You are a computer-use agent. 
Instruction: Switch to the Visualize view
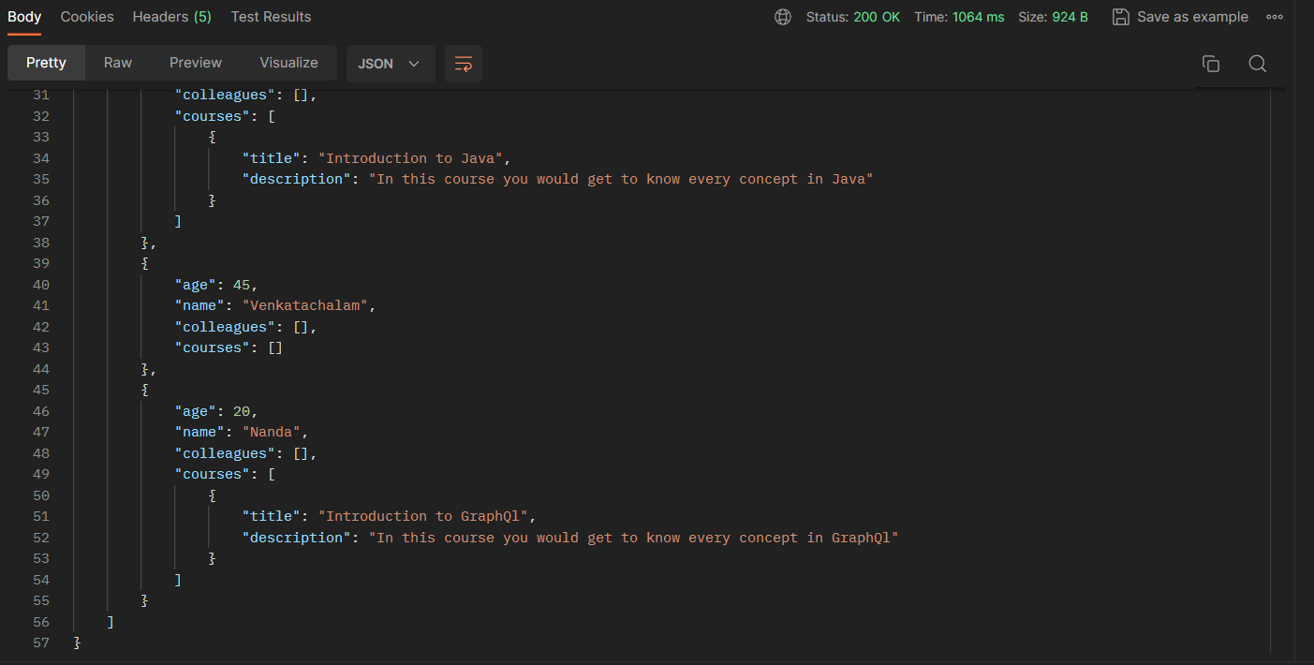point(288,62)
